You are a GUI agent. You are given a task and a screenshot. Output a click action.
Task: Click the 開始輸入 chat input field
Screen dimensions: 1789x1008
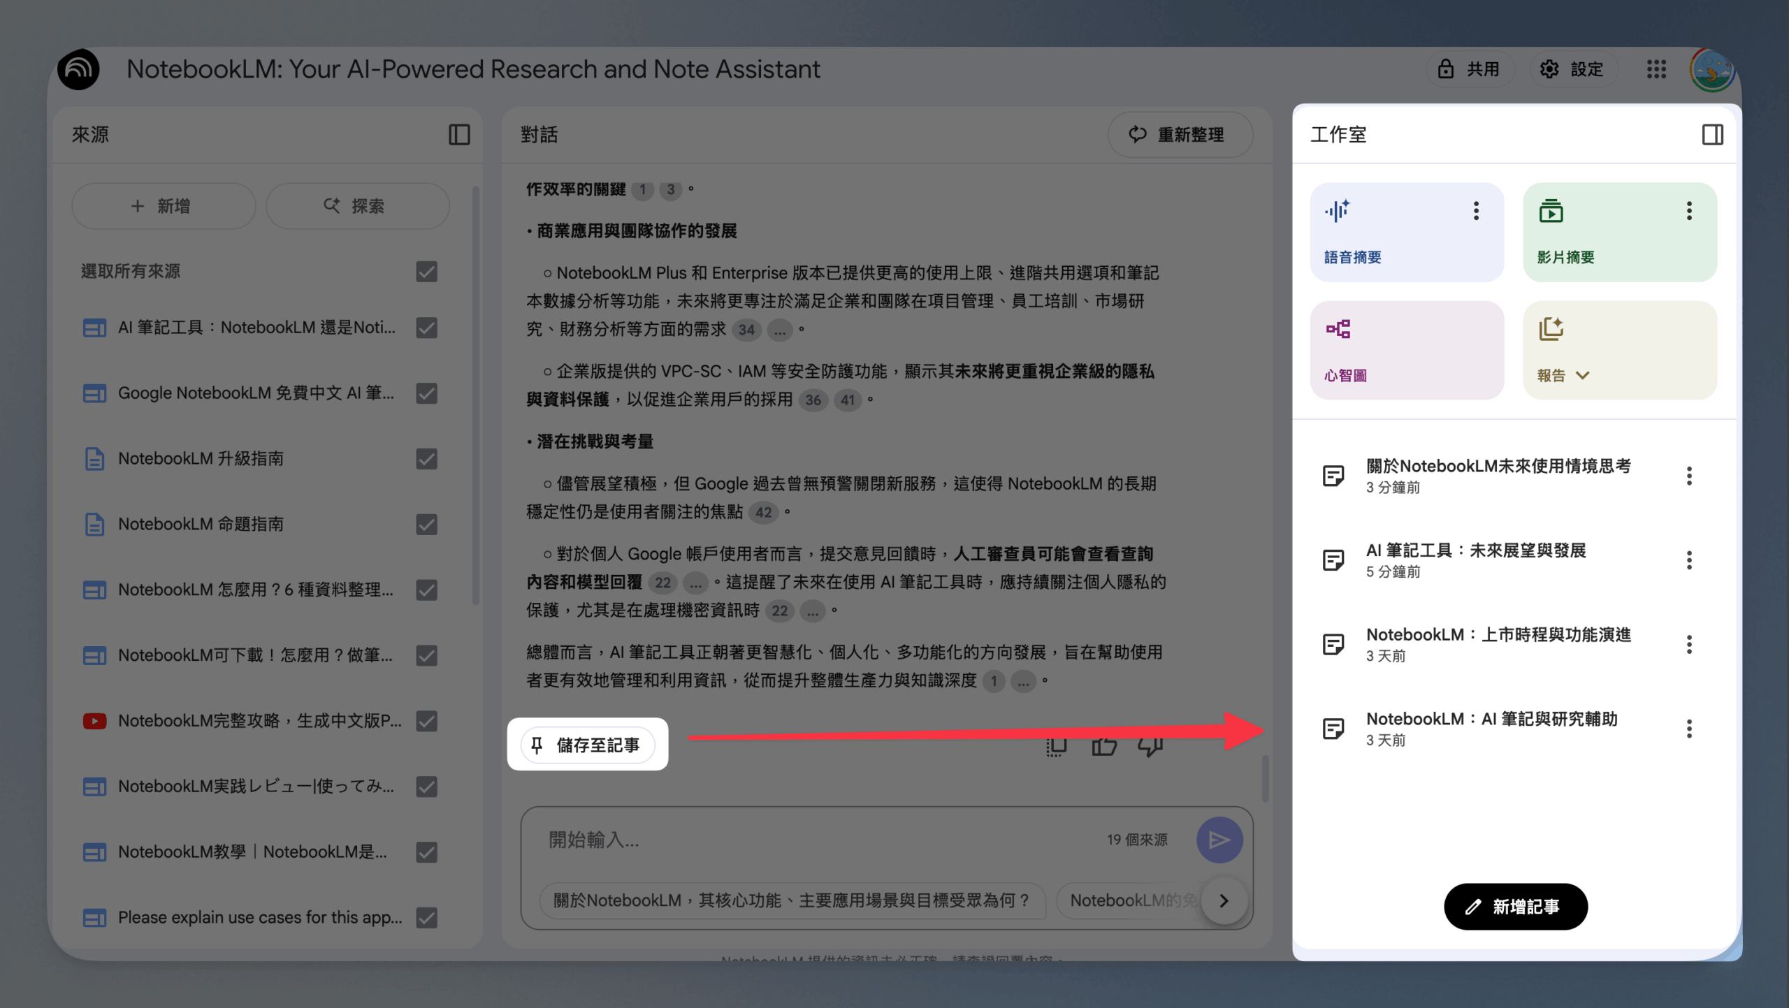818,840
